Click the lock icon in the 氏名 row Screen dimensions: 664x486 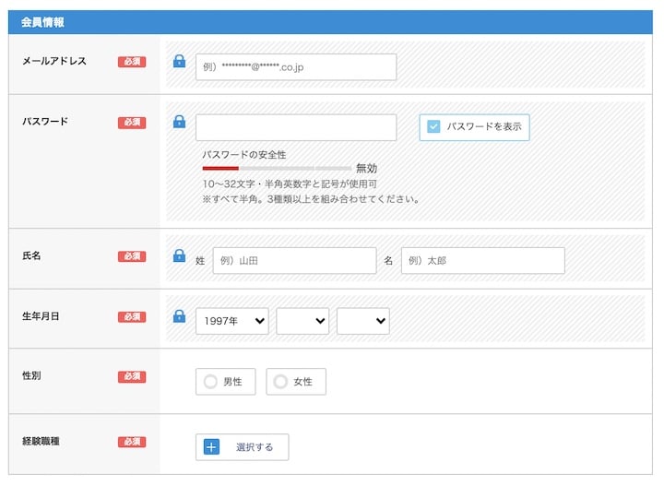pyautogui.click(x=180, y=255)
